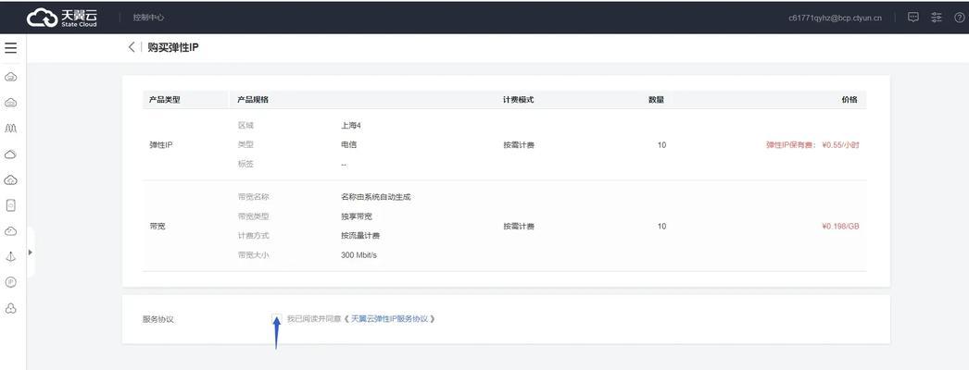Open the 天翼云弹性IP服务协议 link
Screen dimensions: 969x370
click(x=389, y=319)
